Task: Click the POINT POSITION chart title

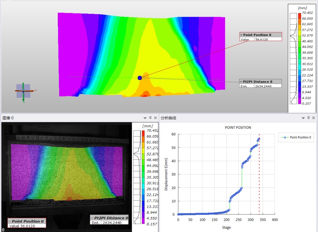Action: click(238, 127)
